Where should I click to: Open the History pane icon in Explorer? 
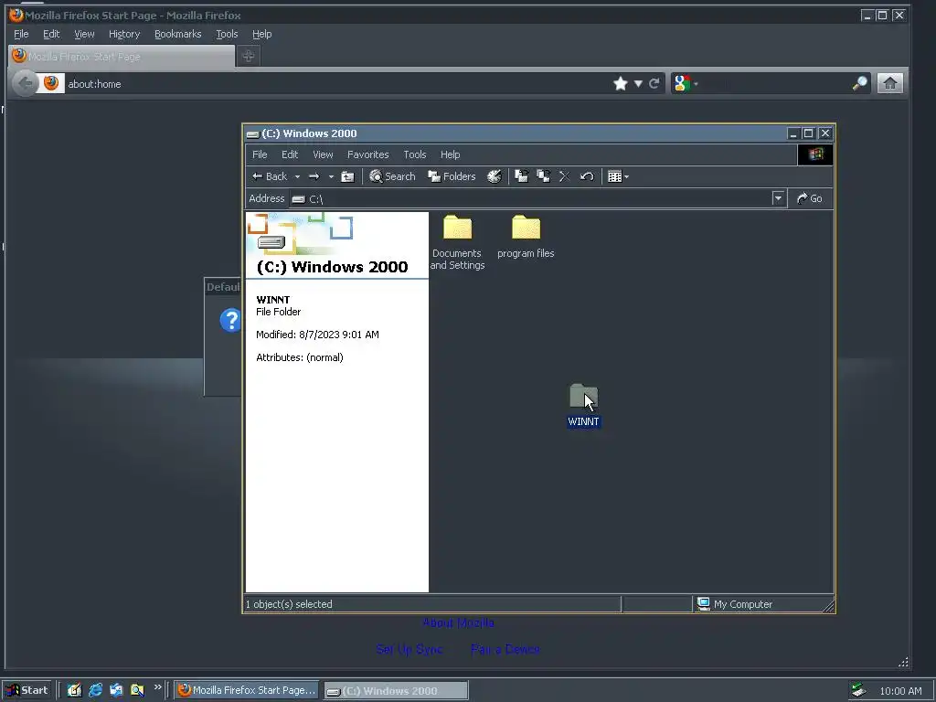(495, 176)
